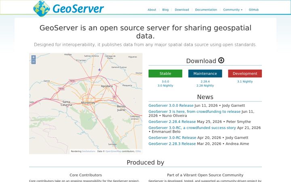This screenshot has height=182, width=291.
Task: Click the airport plane icon on map
Action: tap(99, 70)
